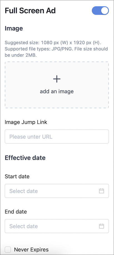Click the Image section heading

[14, 28]
